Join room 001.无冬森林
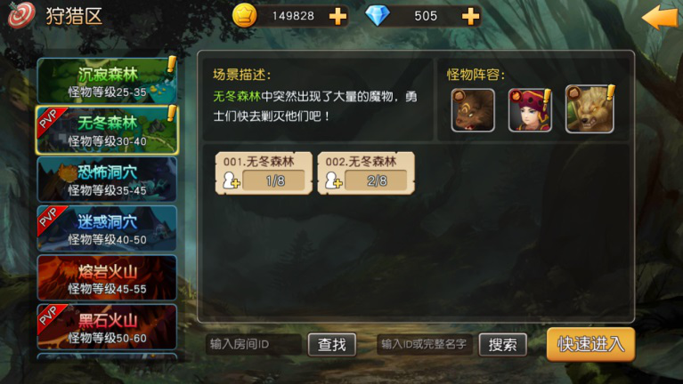 pos(264,172)
